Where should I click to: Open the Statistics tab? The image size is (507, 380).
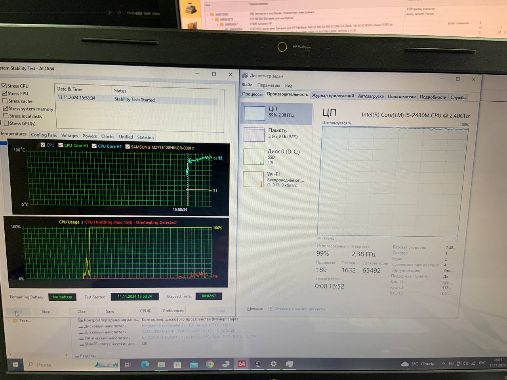tap(146, 137)
